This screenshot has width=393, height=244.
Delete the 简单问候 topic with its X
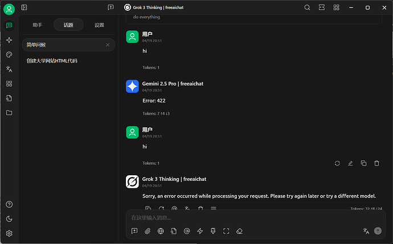[108, 45]
